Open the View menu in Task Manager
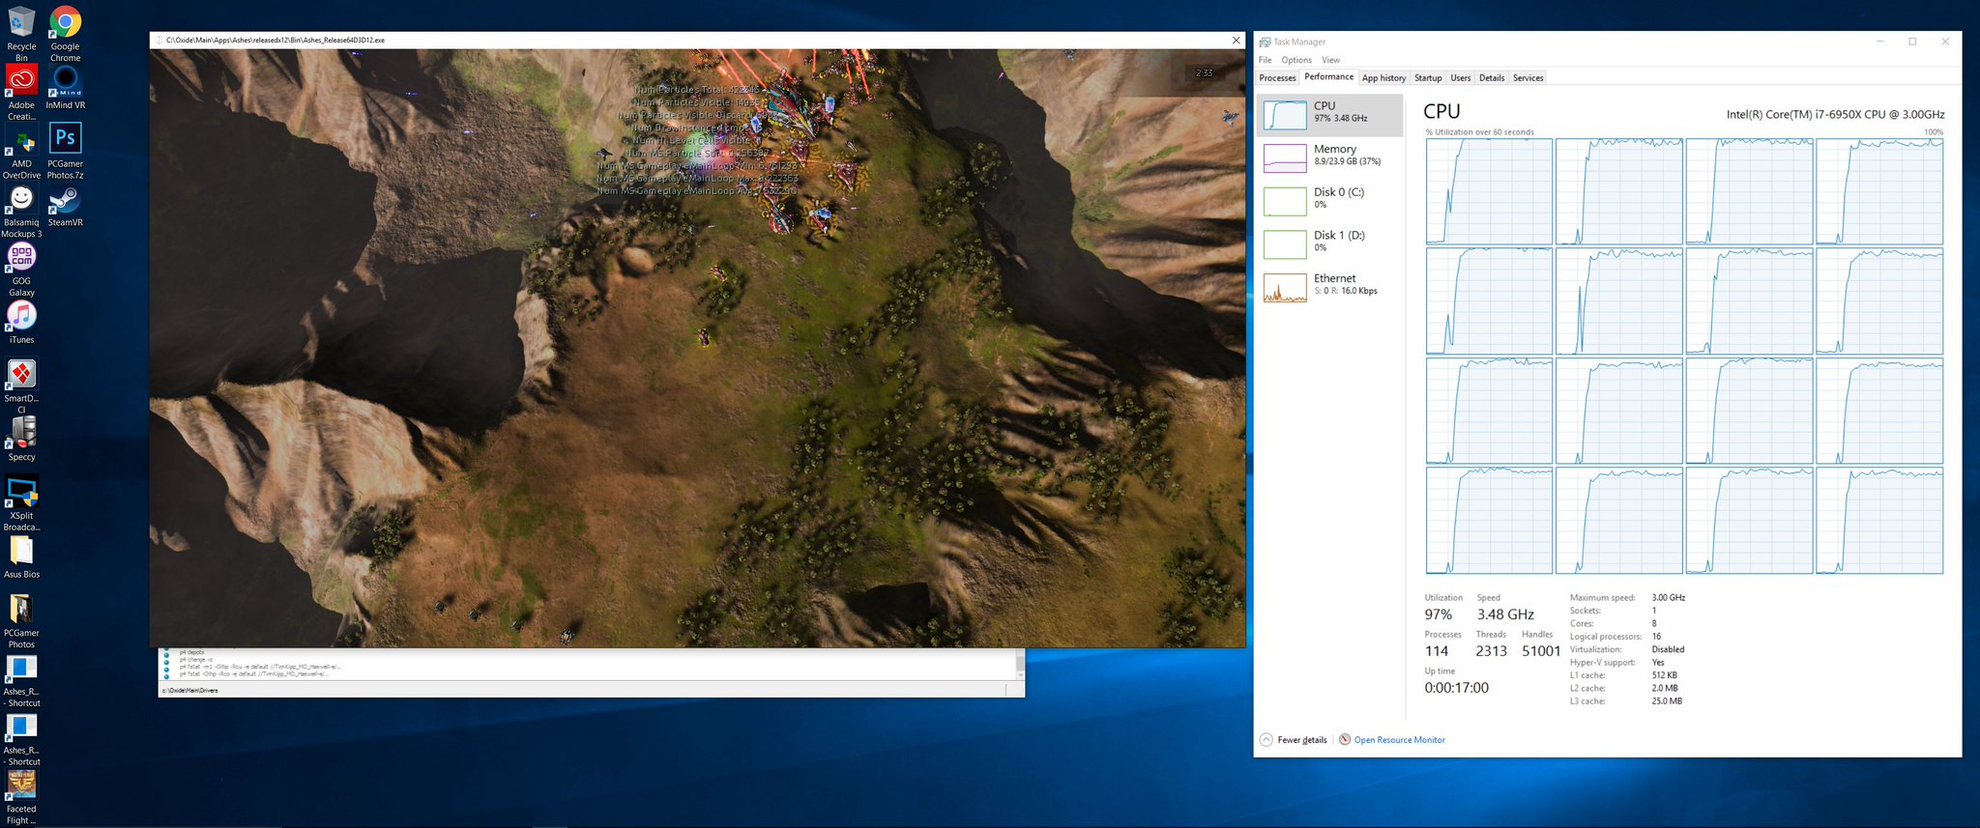 pyautogui.click(x=1330, y=60)
